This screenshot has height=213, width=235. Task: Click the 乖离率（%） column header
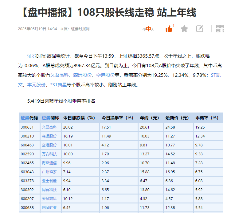coord(207,118)
